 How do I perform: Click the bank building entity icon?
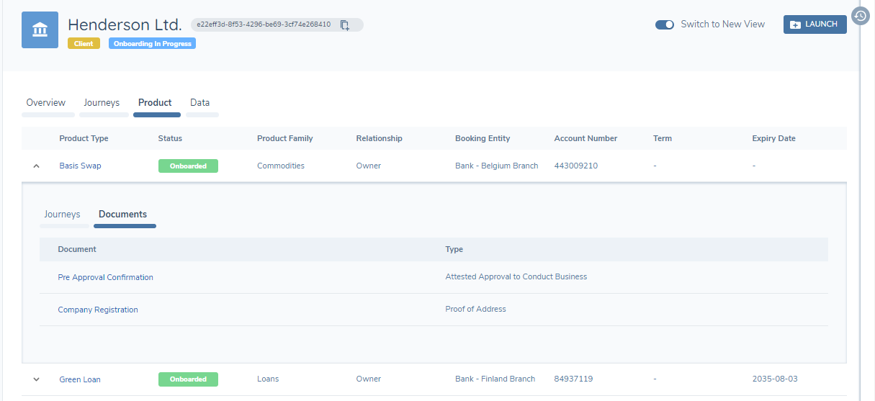point(40,30)
